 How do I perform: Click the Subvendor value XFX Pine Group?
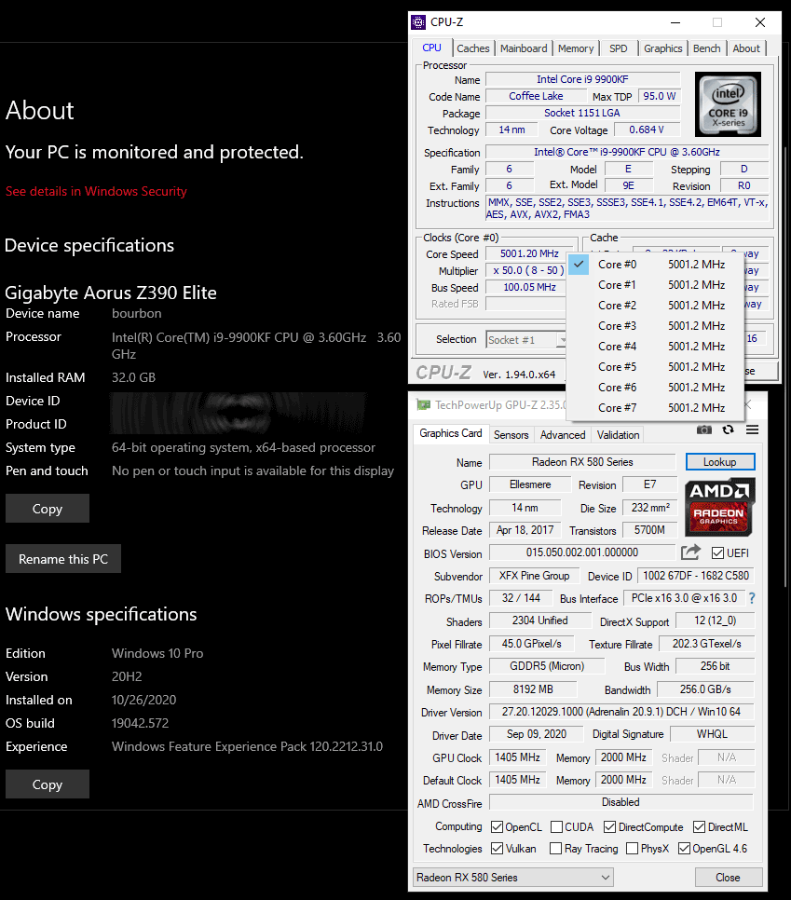[x=534, y=576]
